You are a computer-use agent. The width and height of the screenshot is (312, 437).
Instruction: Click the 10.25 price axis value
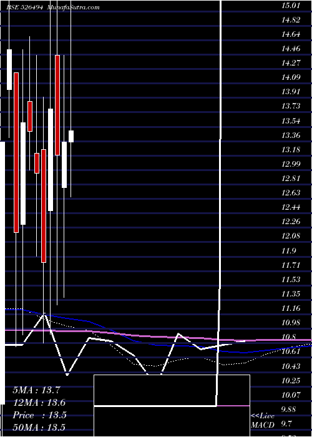tap(291, 380)
